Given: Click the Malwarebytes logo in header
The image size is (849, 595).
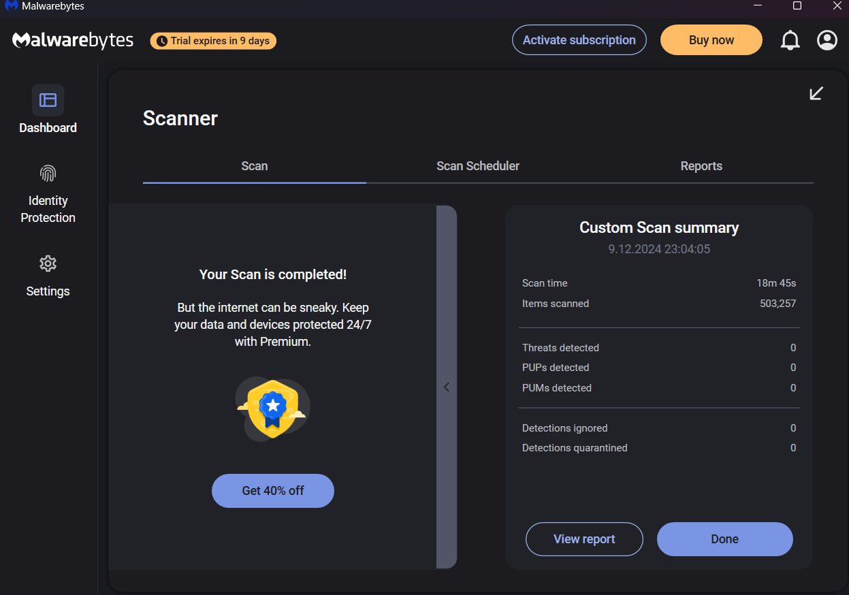Looking at the screenshot, I should [x=73, y=40].
